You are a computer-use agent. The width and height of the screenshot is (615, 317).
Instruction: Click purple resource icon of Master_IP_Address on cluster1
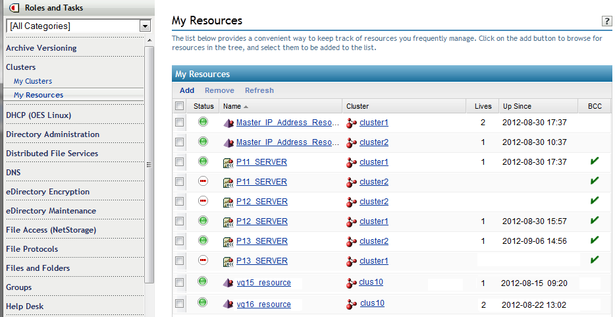coord(228,123)
